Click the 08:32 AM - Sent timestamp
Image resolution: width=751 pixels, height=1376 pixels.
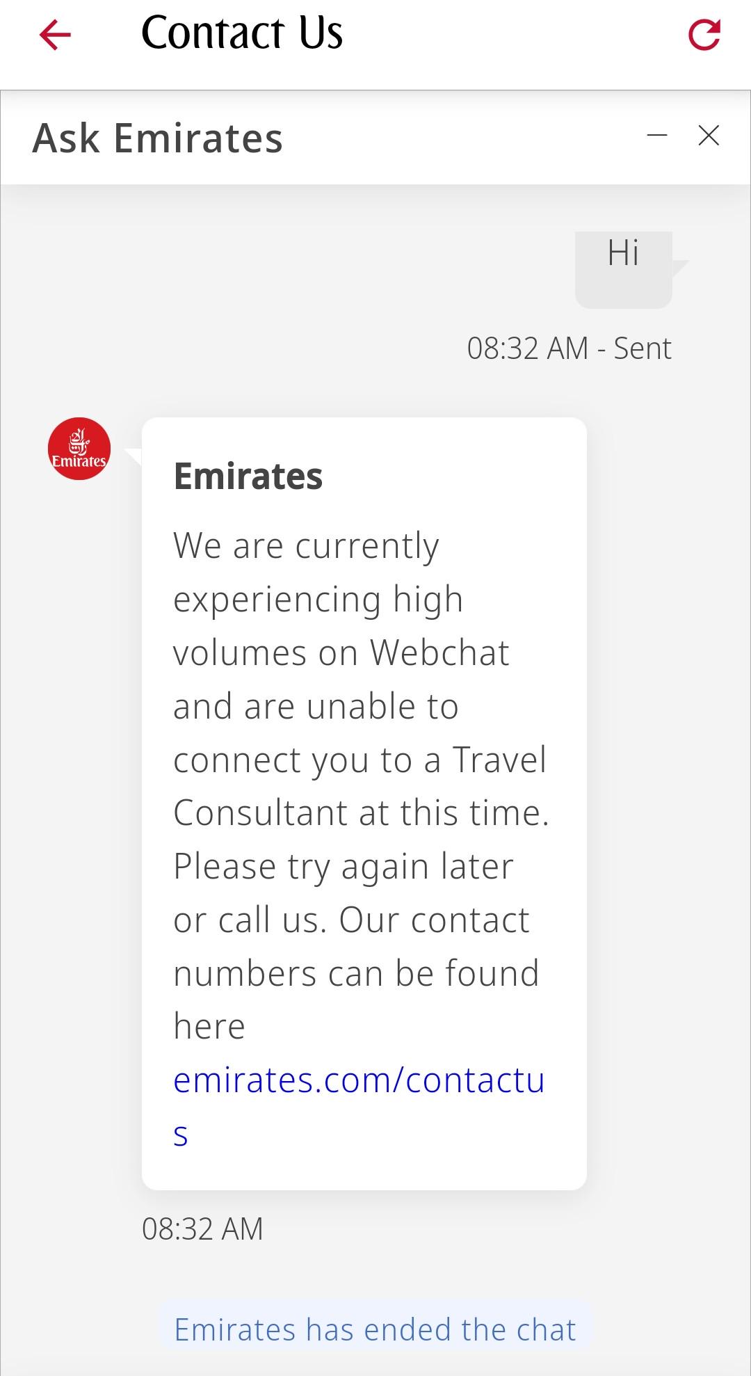point(569,348)
